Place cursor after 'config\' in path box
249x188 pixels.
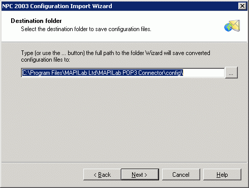(183, 73)
